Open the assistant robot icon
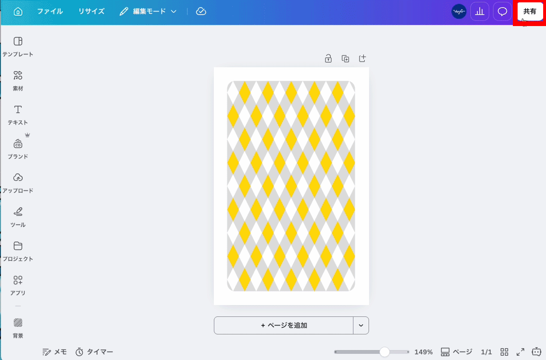Screen dimensions: 546x360 click(537, 351)
